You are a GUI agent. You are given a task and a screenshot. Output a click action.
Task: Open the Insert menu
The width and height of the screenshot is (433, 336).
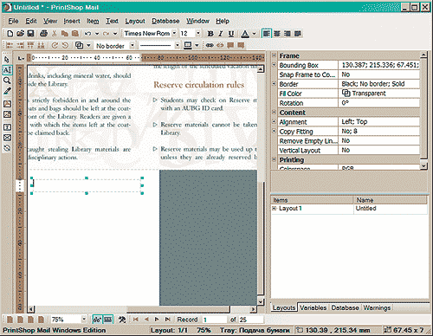click(72, 21)
